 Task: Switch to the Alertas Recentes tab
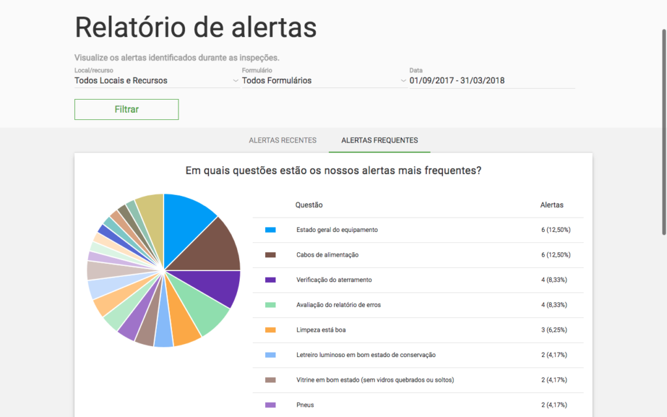click(x=282, y=139)
